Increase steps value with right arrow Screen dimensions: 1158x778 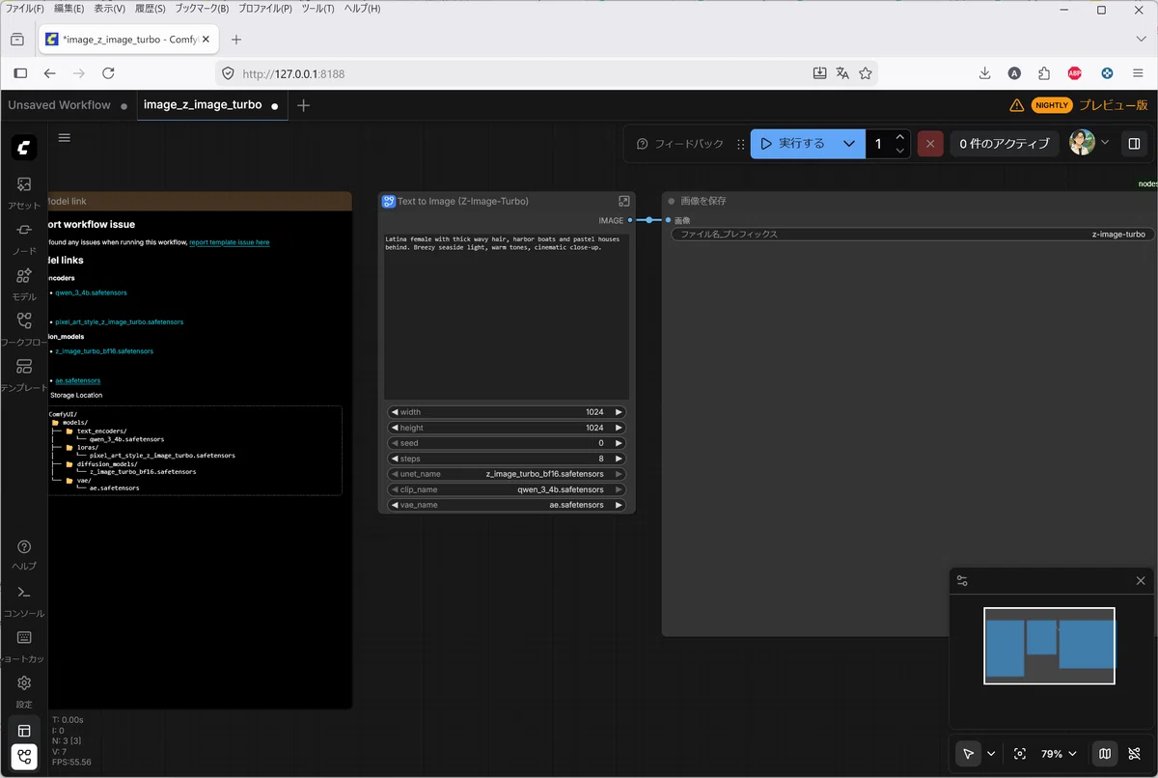click(x=619, y=458)
